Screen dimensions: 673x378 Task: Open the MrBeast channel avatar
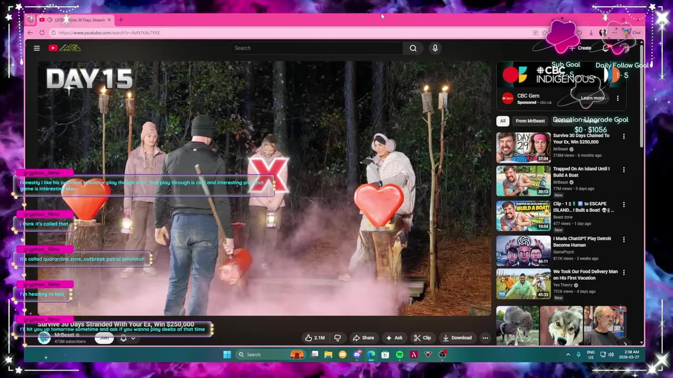click(44, 338)
